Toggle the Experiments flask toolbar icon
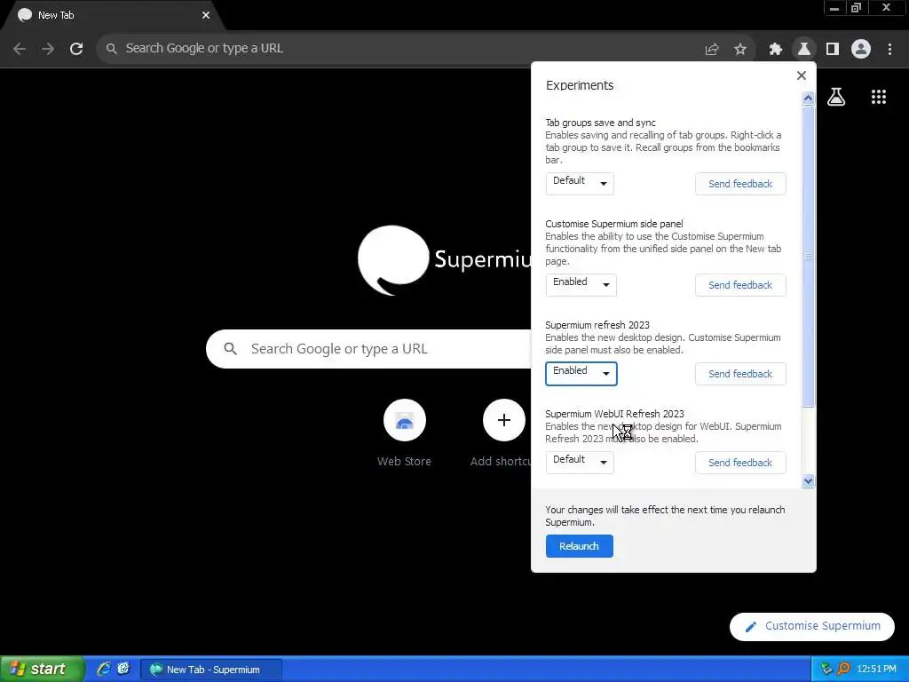Screen dimensions: 909x682 803,50
